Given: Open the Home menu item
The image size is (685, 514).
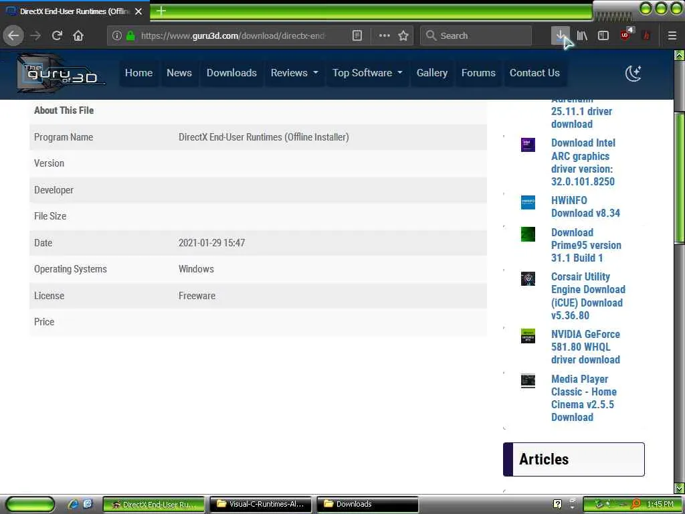Looking at the screenshot, I should pyautogui.click(x=138, y=73).
